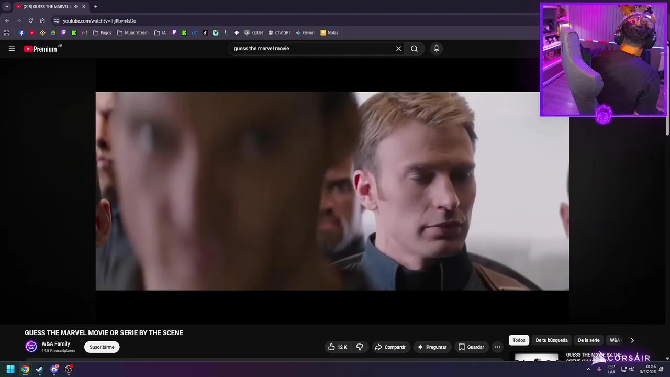Open the Gmail bookmark icon
670x377 pixels.
[x=84, y=32]
